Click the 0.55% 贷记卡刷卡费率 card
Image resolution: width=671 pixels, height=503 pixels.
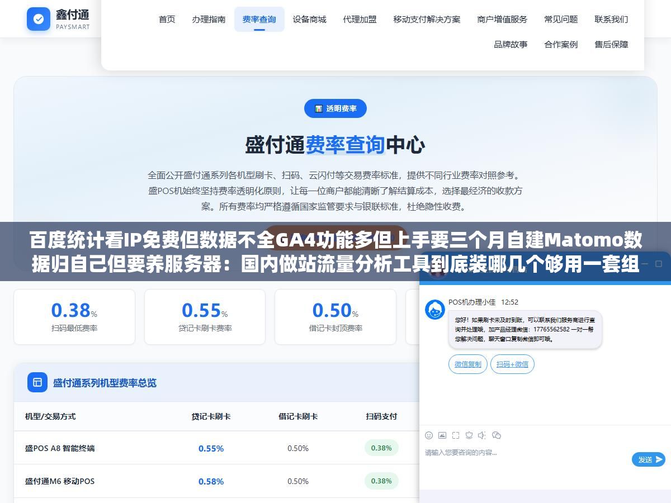tap(205, 317)
